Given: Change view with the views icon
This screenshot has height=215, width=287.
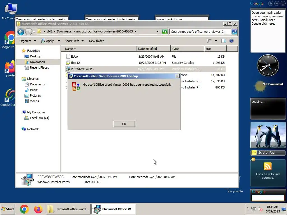Looking at the screenshot, I should click(x=209, y=41).
